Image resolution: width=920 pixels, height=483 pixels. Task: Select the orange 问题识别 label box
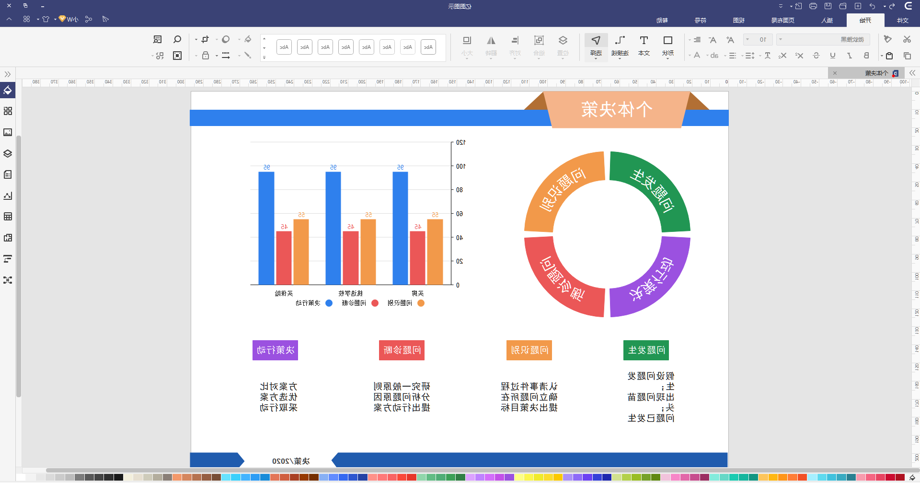pyautogui.click(x=529, y=350)
